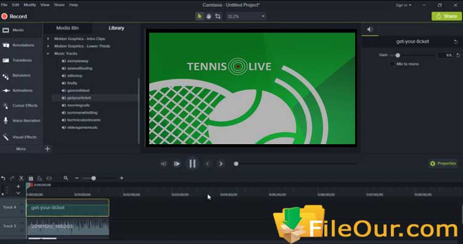Expand Motion Graphics - Intro Clips folder
The height and width of the screenshot is (244, 463).
point(48,39)
